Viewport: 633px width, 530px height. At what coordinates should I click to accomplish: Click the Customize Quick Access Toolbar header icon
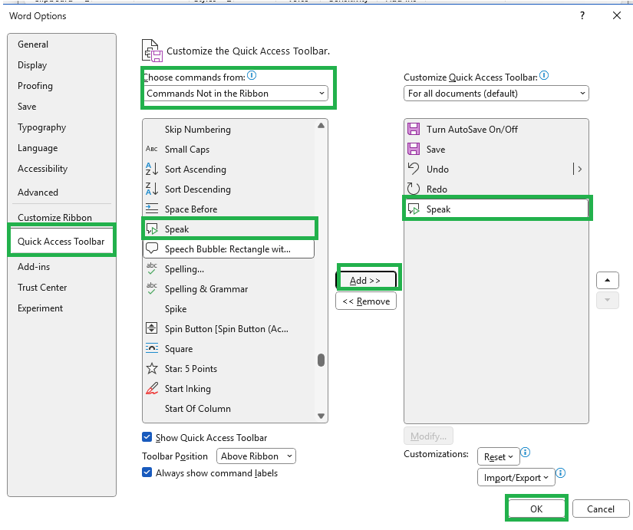pyautogui.click(x=152, y=51)
